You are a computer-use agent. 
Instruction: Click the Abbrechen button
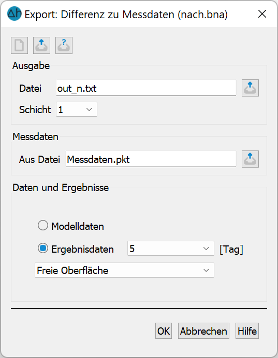(204, 331)
